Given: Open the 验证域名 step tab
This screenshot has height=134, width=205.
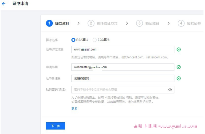Looking at the screenshot, I should coord(152,23).
